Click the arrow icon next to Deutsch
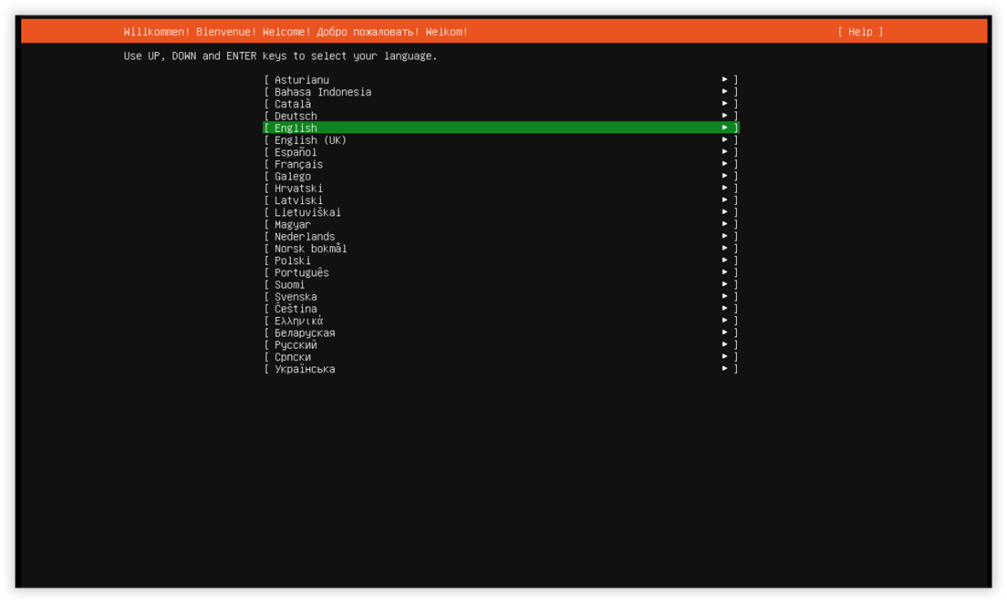Image resolution: width=1007 pixels, height=603 pixels. [724, 116]
